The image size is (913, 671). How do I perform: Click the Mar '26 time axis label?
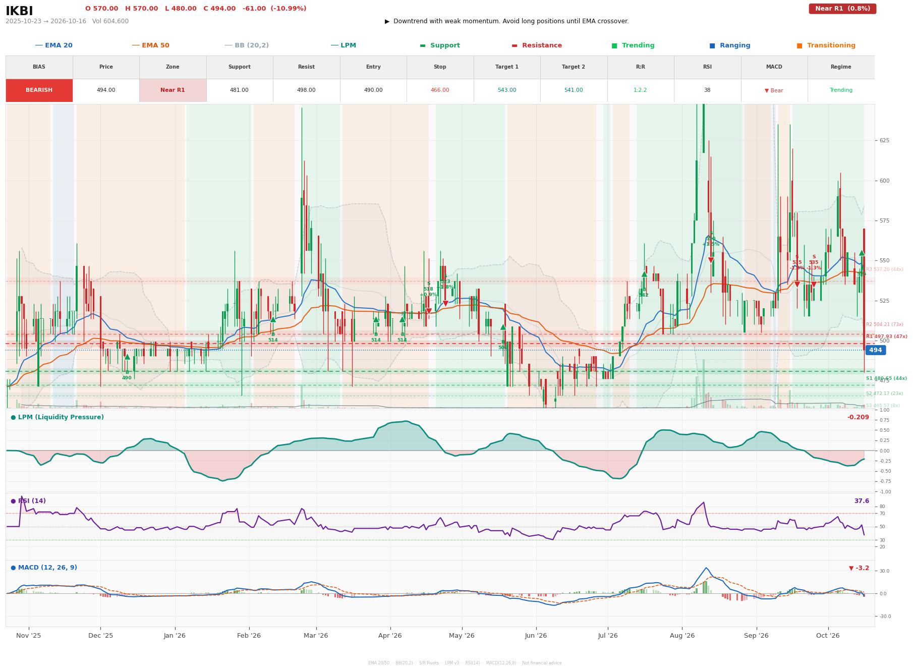316,636
